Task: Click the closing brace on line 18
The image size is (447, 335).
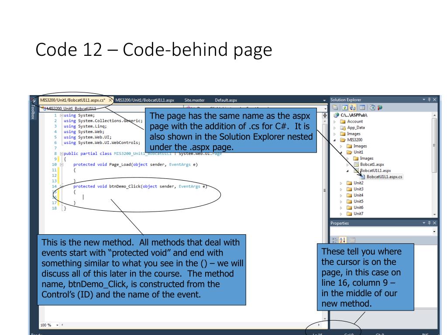Action: tap(65, 208)
